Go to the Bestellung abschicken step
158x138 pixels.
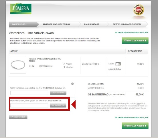coord(127,24)
